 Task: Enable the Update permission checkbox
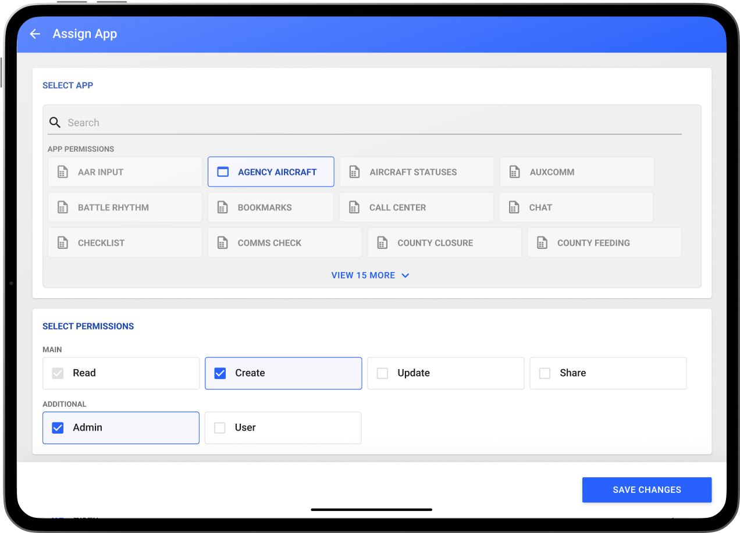pyautogui.click(x=382, y=373)
